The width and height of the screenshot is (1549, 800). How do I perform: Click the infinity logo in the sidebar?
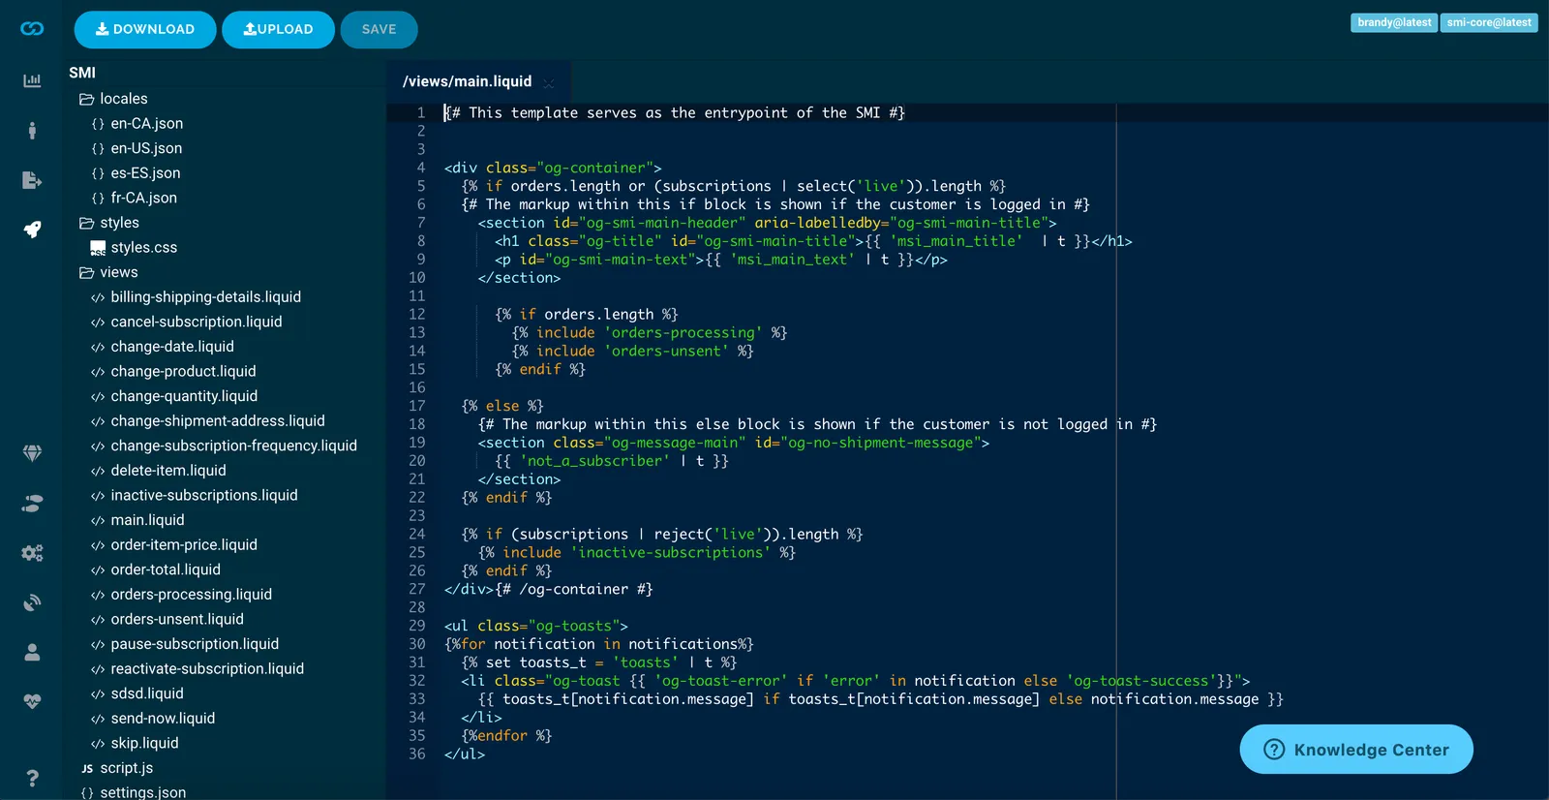32,29
